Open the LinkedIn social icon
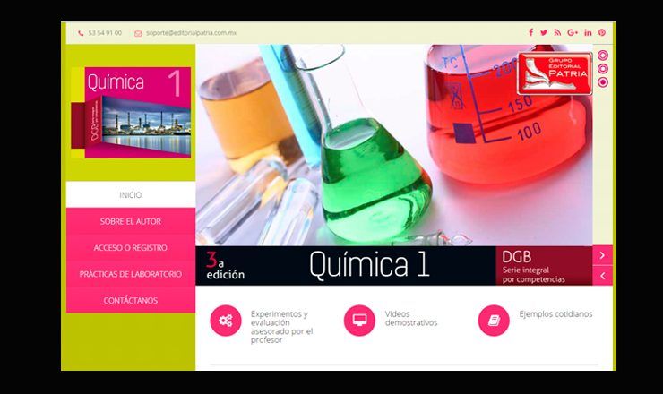 (588, 32)
